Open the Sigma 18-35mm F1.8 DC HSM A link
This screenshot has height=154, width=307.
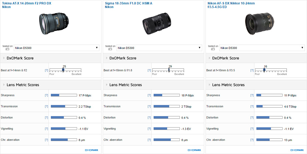tap(128, 3)
